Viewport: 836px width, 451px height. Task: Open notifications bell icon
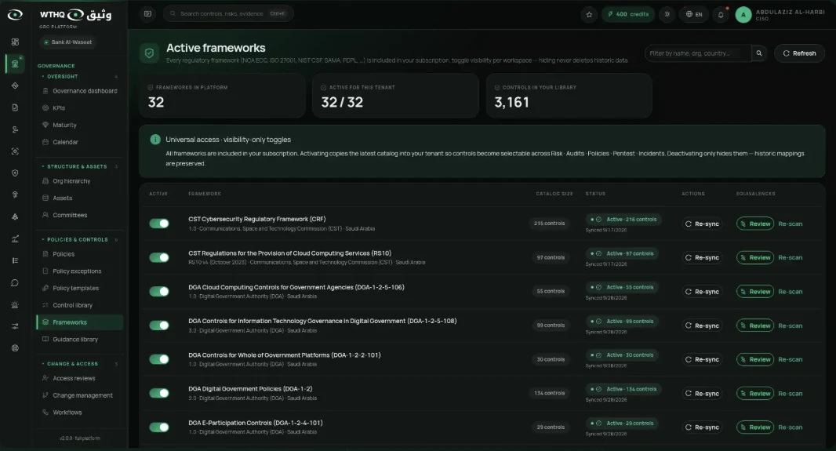721,14
